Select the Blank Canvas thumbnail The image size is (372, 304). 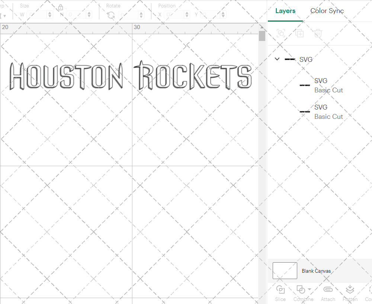point(285,271)
